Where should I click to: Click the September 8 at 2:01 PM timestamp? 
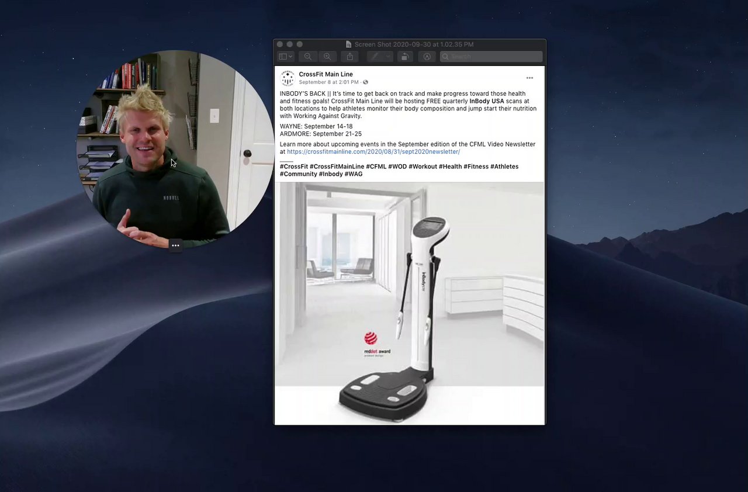click(330, 82)
